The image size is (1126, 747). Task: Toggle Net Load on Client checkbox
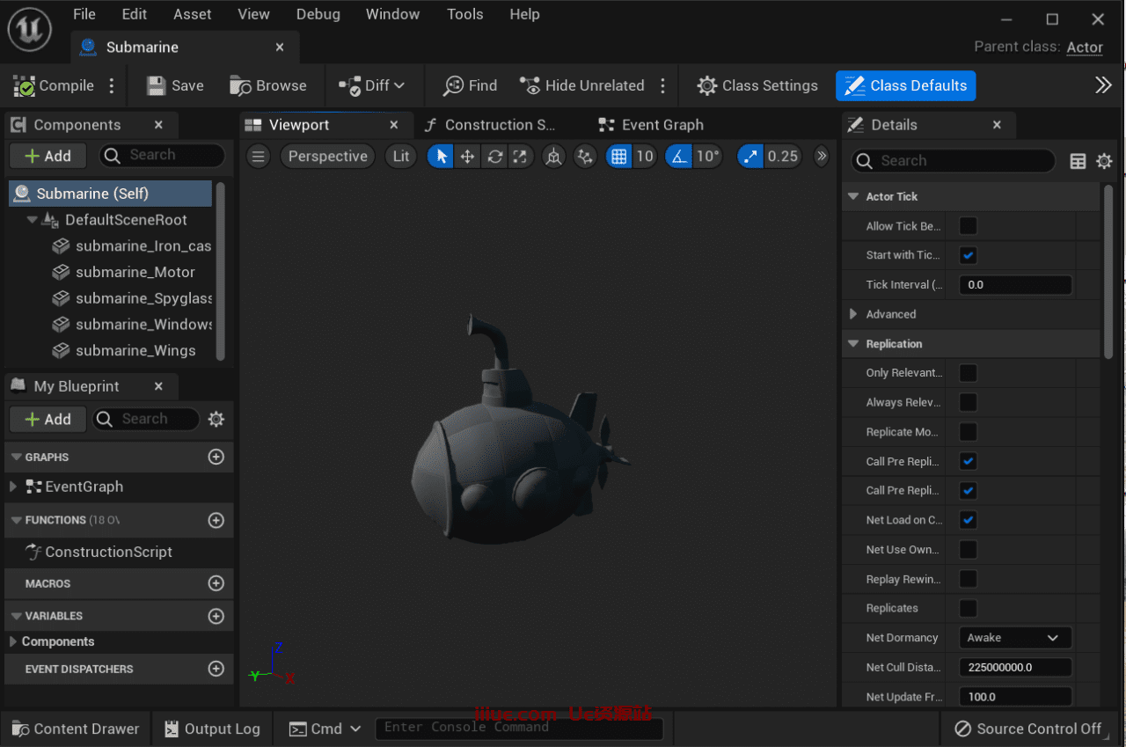pyautogui.click(x=968, y=520)
